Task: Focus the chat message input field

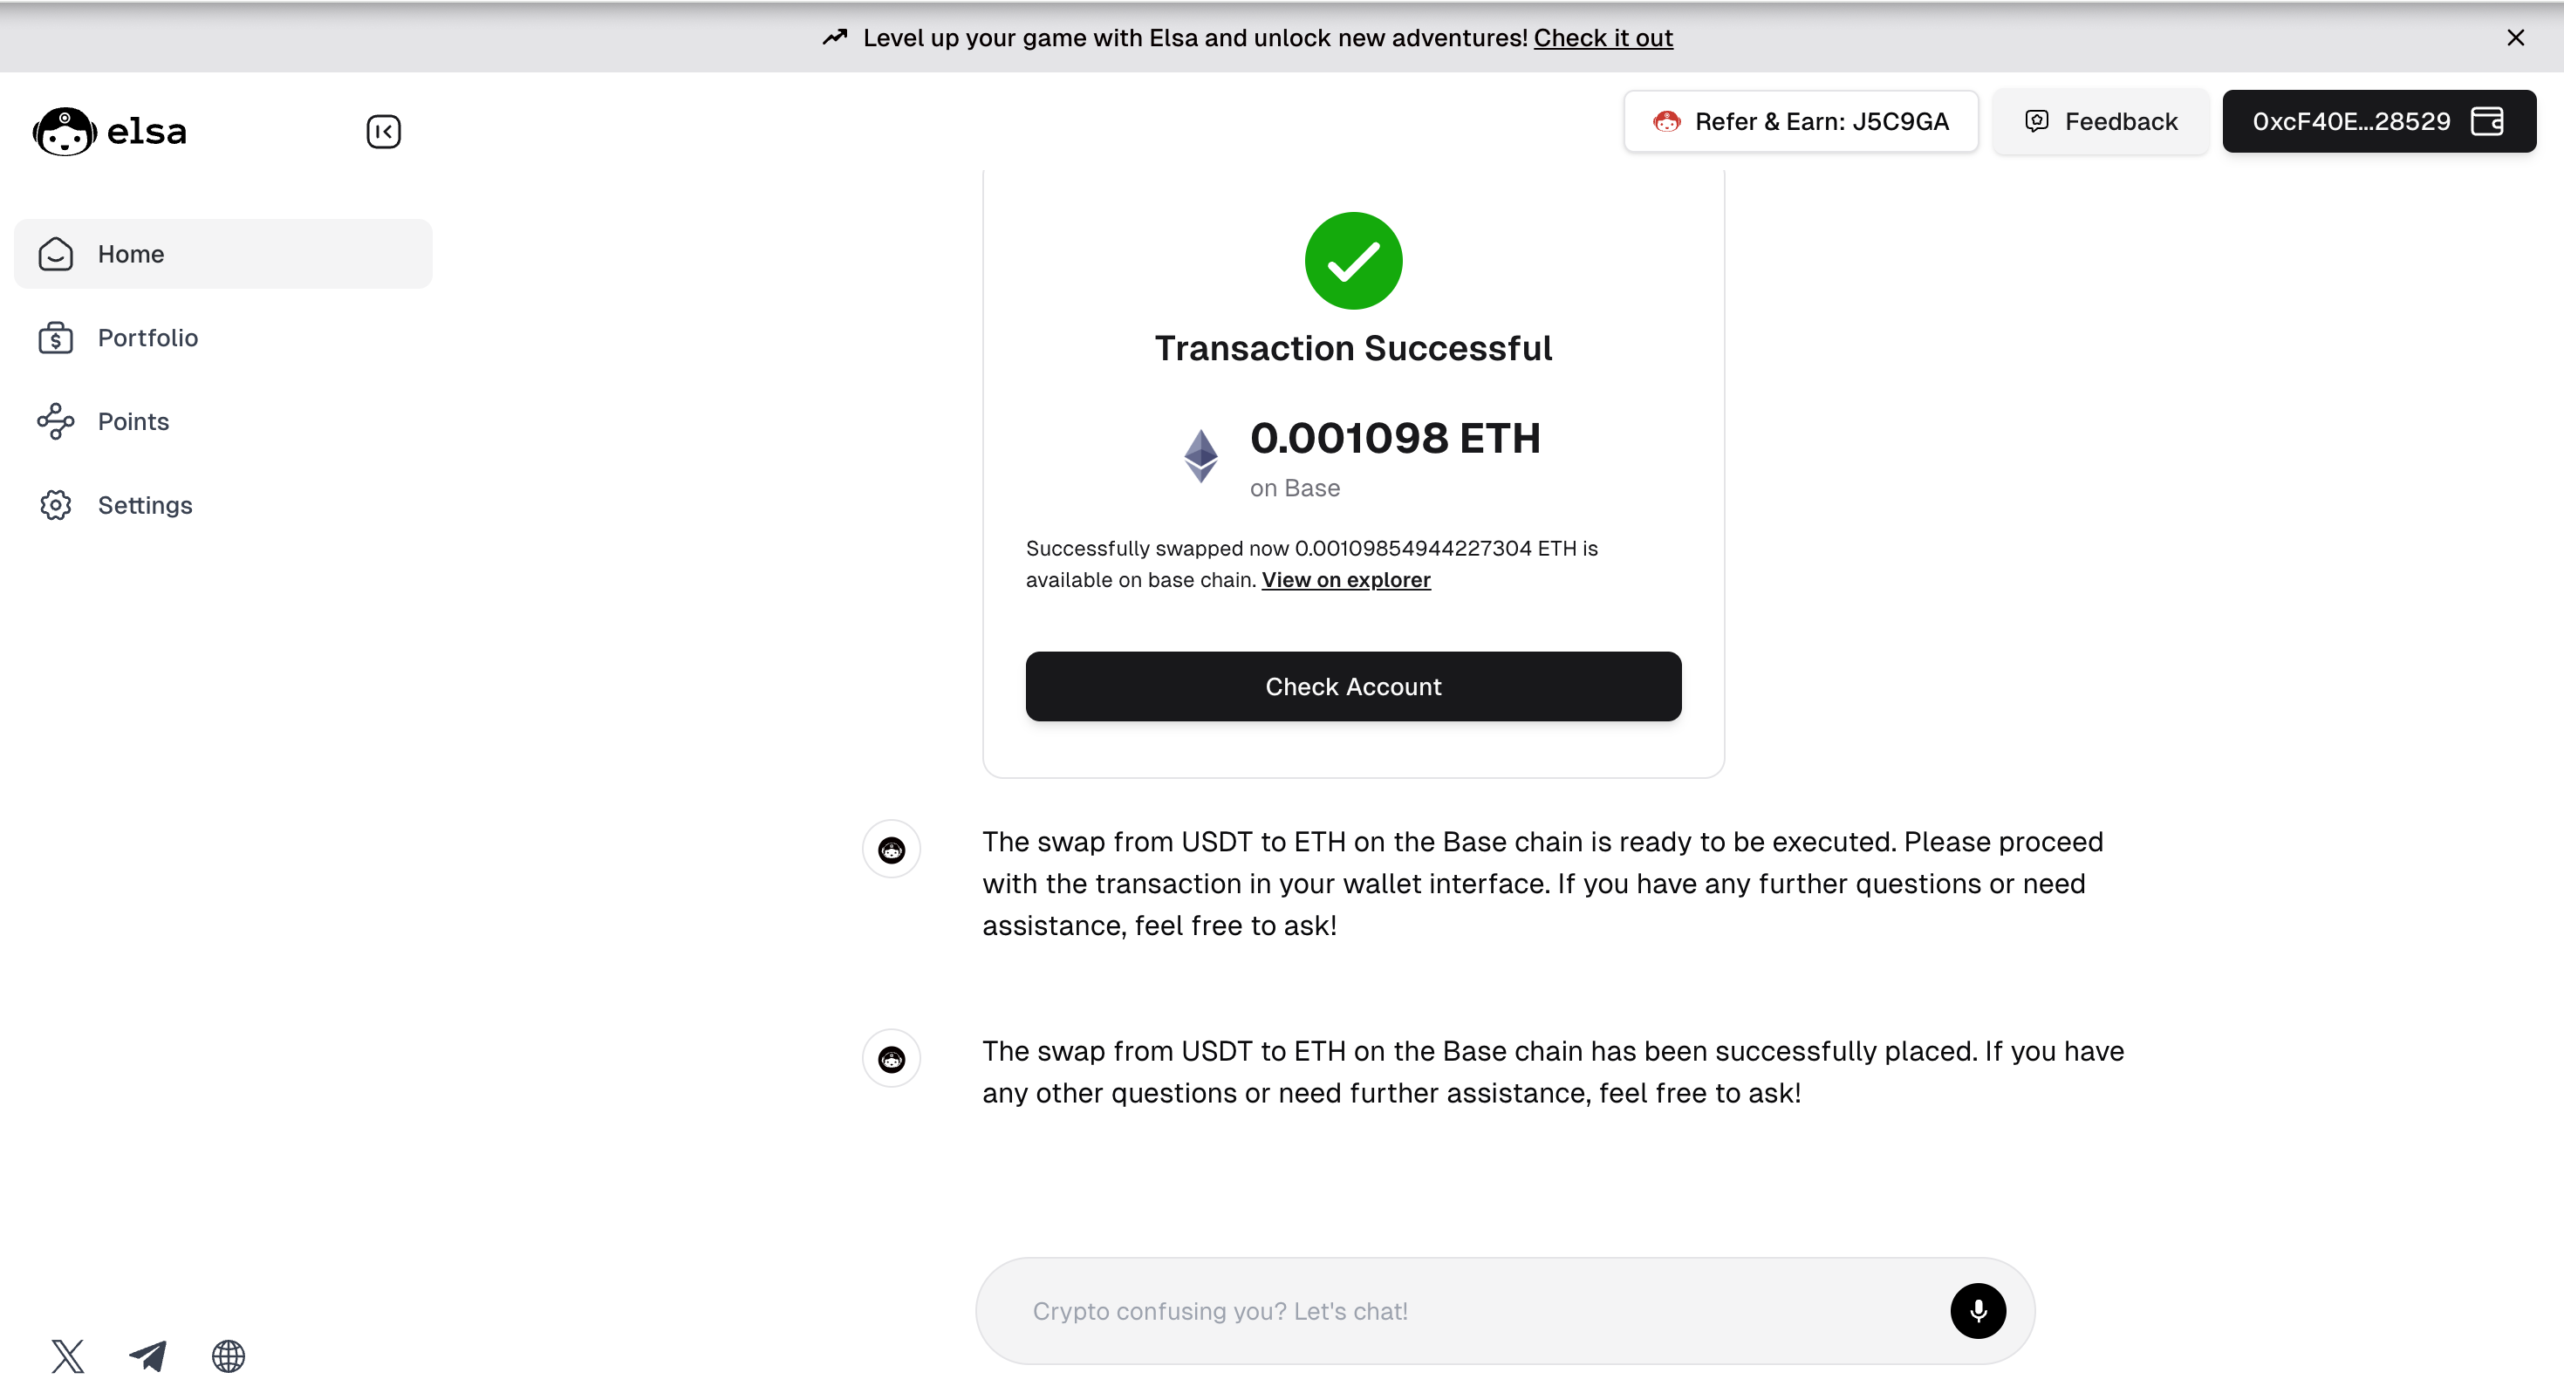Action: [x=1483, y=1310]
